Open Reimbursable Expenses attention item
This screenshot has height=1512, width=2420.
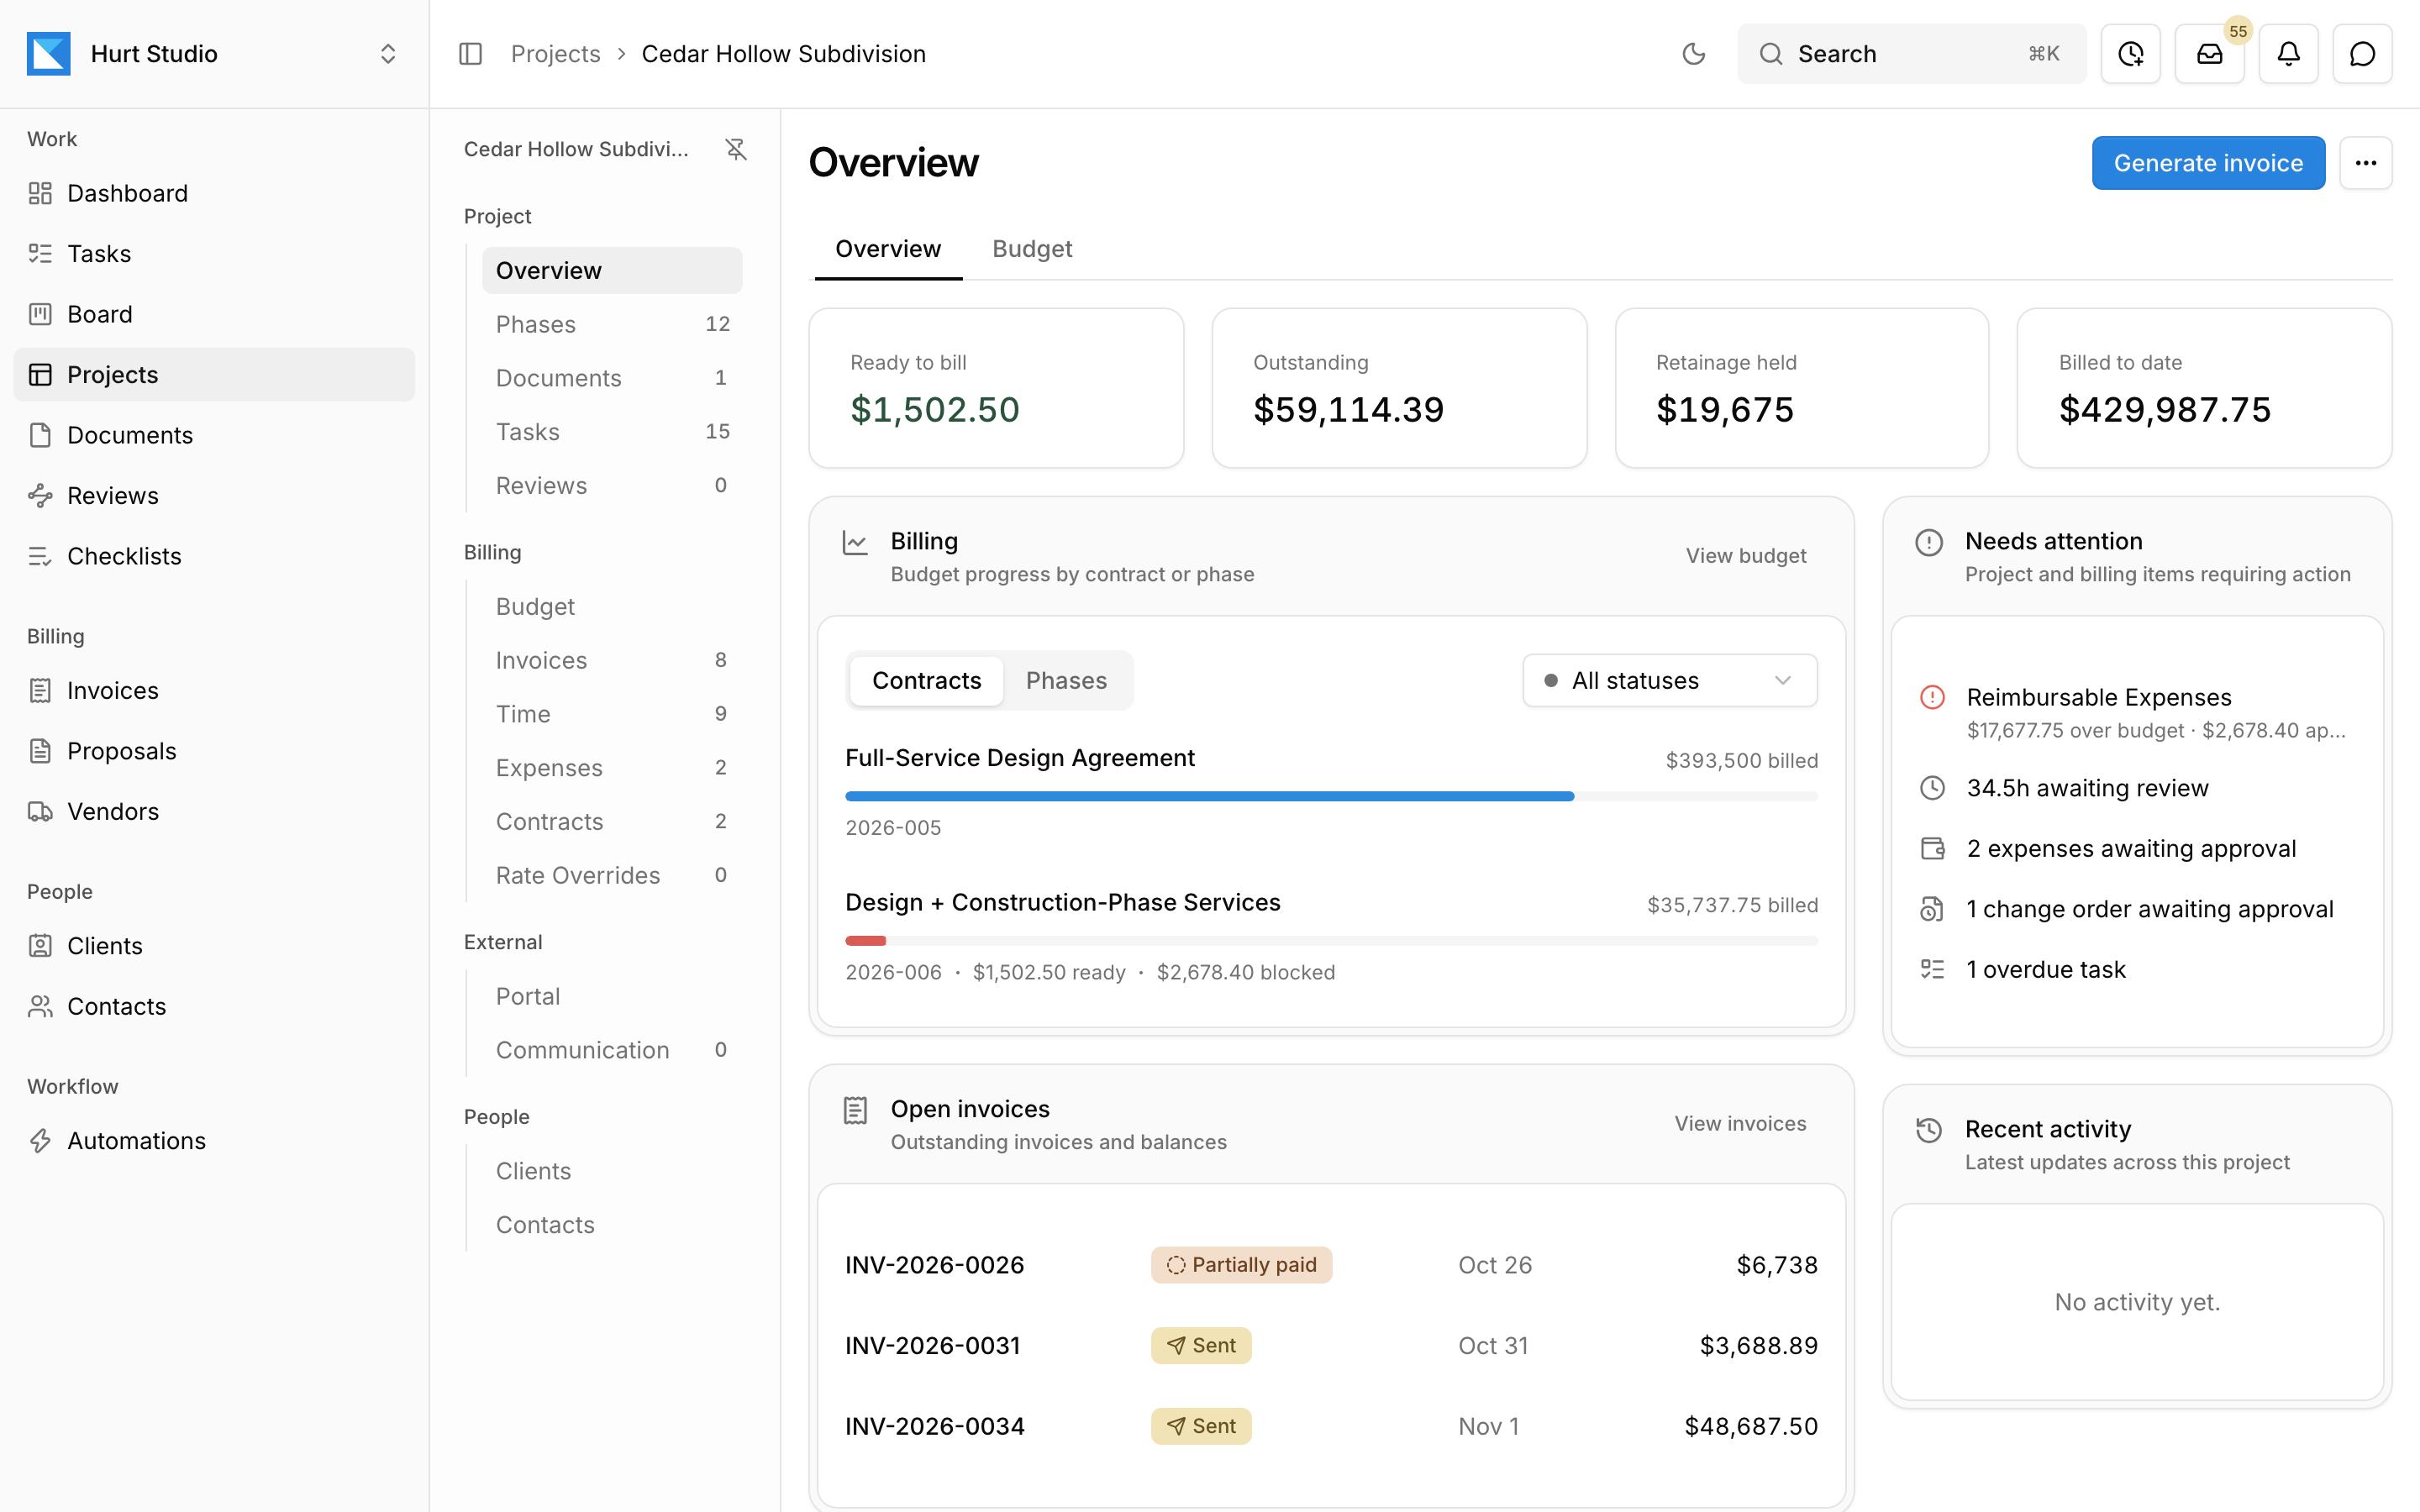[x=2137, y=712]
